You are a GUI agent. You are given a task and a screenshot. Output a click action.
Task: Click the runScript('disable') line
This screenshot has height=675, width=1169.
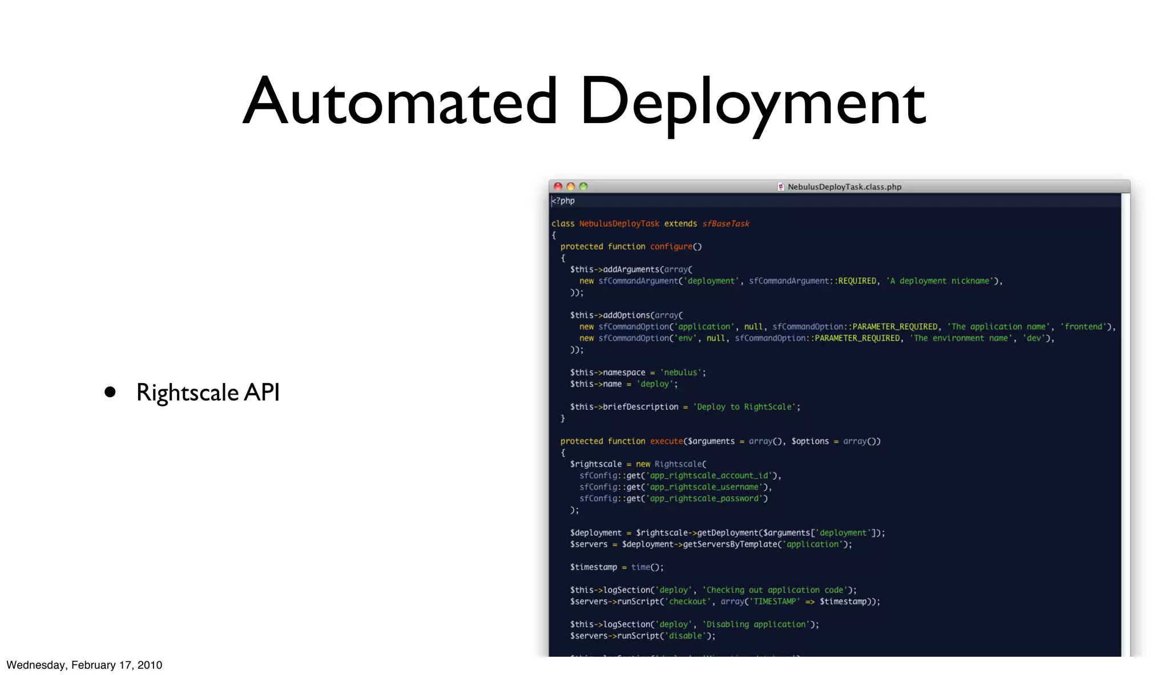(x=642, y=636)
